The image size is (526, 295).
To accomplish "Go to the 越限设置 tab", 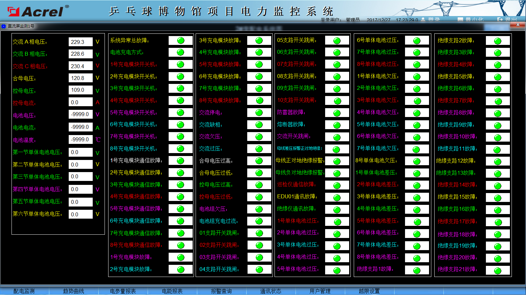I will tap(370, 291).
